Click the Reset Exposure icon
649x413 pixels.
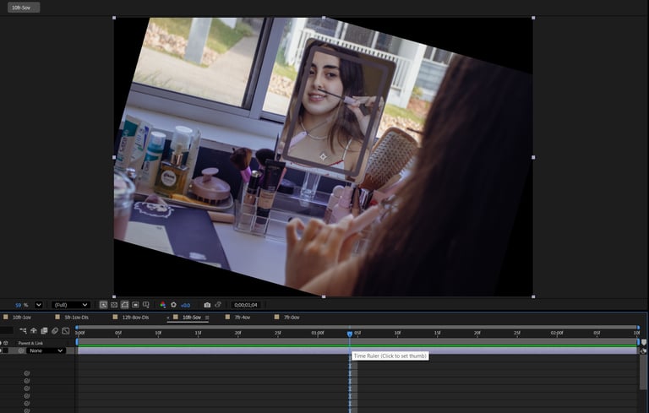(173, 305)
